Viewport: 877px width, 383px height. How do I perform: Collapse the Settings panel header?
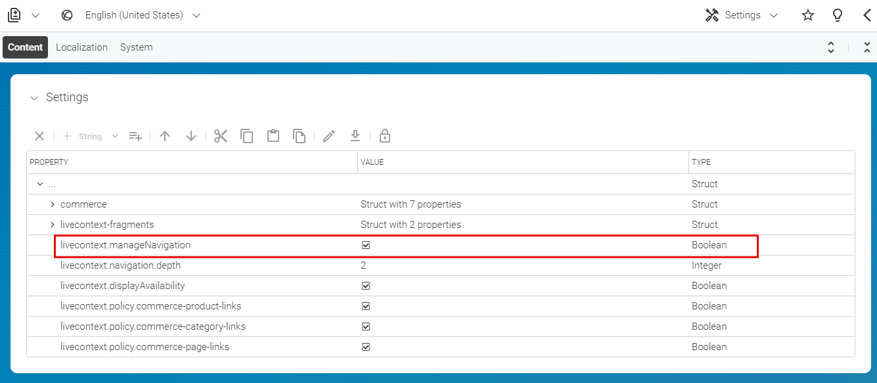34,97
